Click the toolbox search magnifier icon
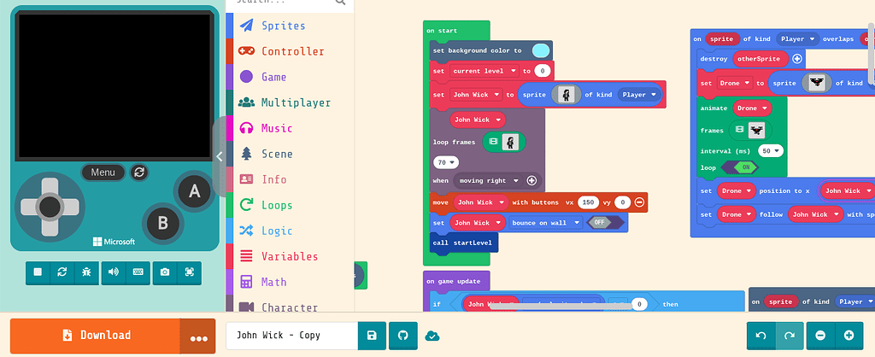The height and width of the screenshot is (357, 875). (x=340, y=3)
